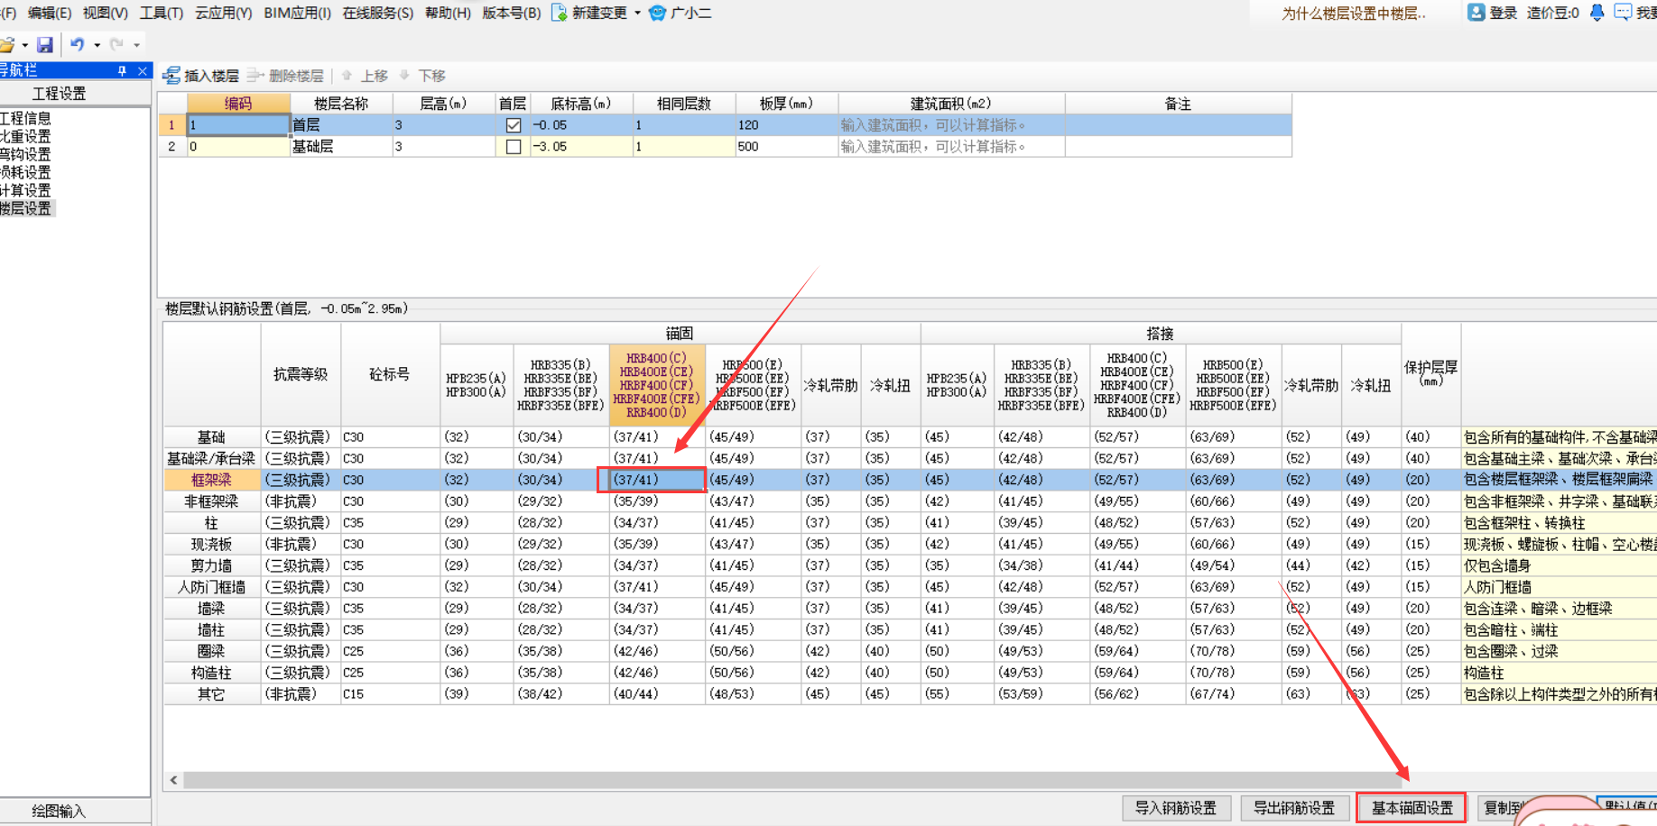Click the open folder icon in toolbar
This screenshot has height=826, width=1657.
[x=7, y=44]
